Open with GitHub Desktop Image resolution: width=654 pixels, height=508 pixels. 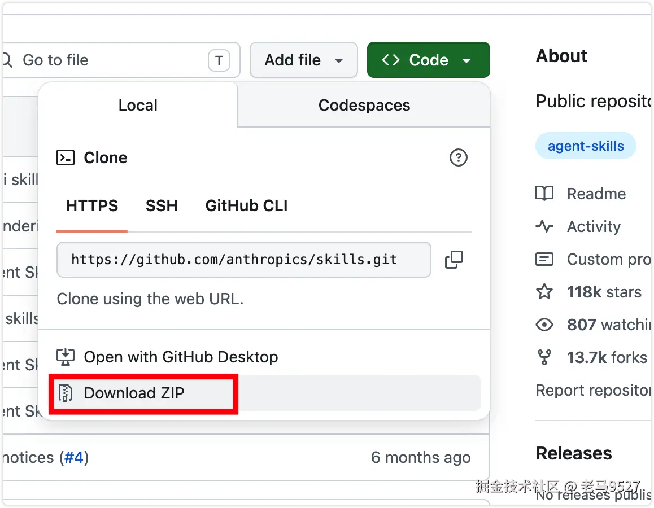tap(181, 357)
